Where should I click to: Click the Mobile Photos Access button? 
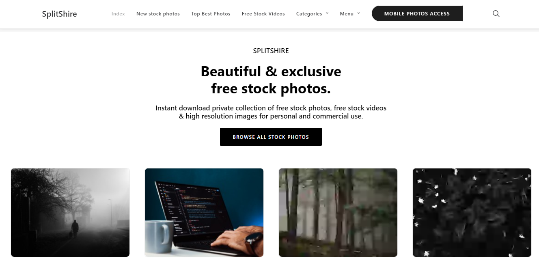[417, 13]
